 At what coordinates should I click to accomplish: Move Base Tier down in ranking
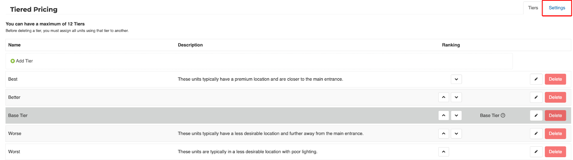coord(456,115)
